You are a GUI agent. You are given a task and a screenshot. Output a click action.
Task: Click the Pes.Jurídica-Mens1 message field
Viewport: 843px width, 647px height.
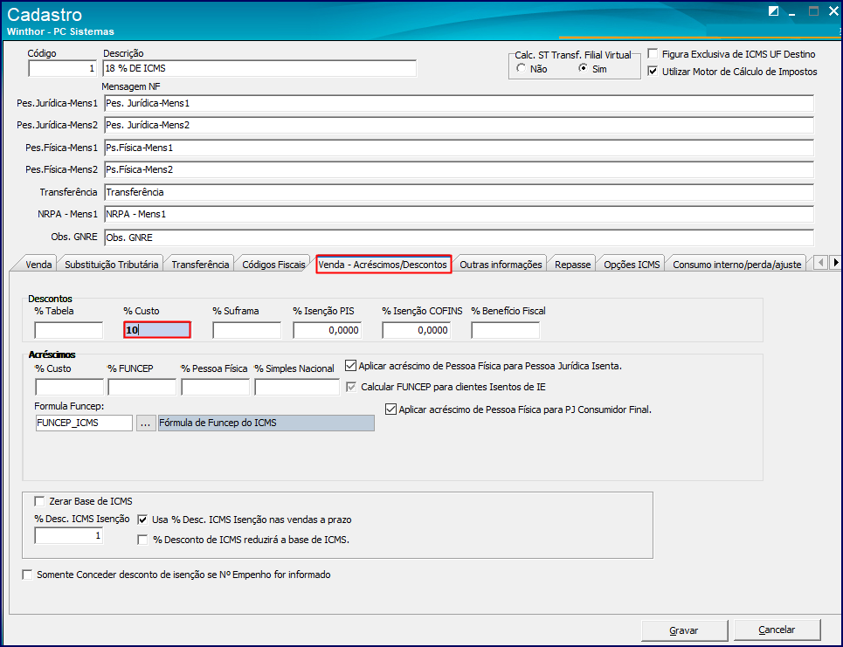pos(459,103)
